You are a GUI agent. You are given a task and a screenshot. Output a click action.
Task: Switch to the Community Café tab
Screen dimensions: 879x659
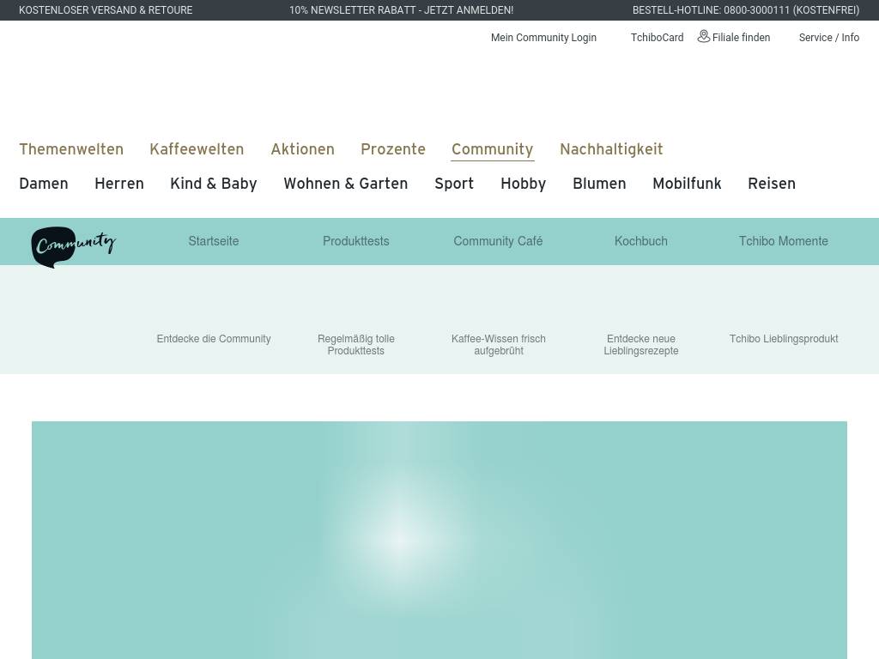pos(498,241)
